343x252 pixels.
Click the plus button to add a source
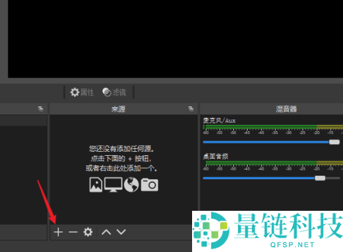(x=58, y=232)
